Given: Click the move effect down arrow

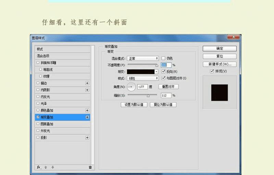Looking at the screenshot, I should coord(53,167).
